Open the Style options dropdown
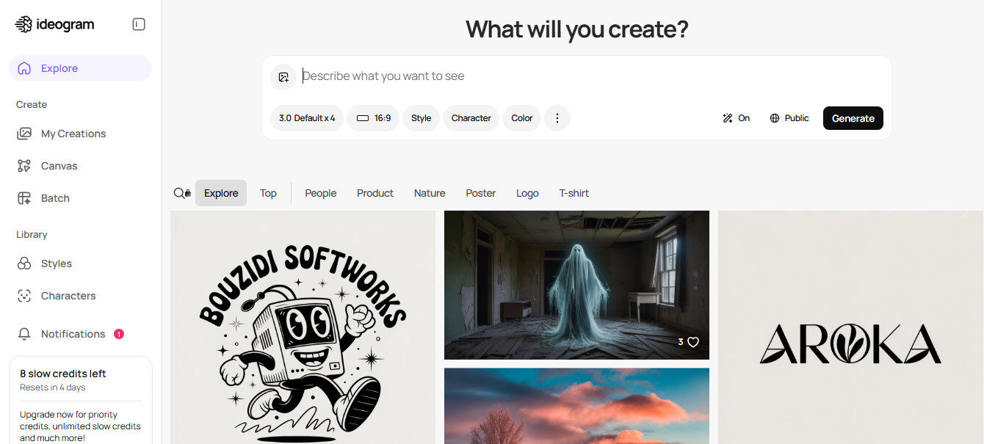 click(421, 118)
